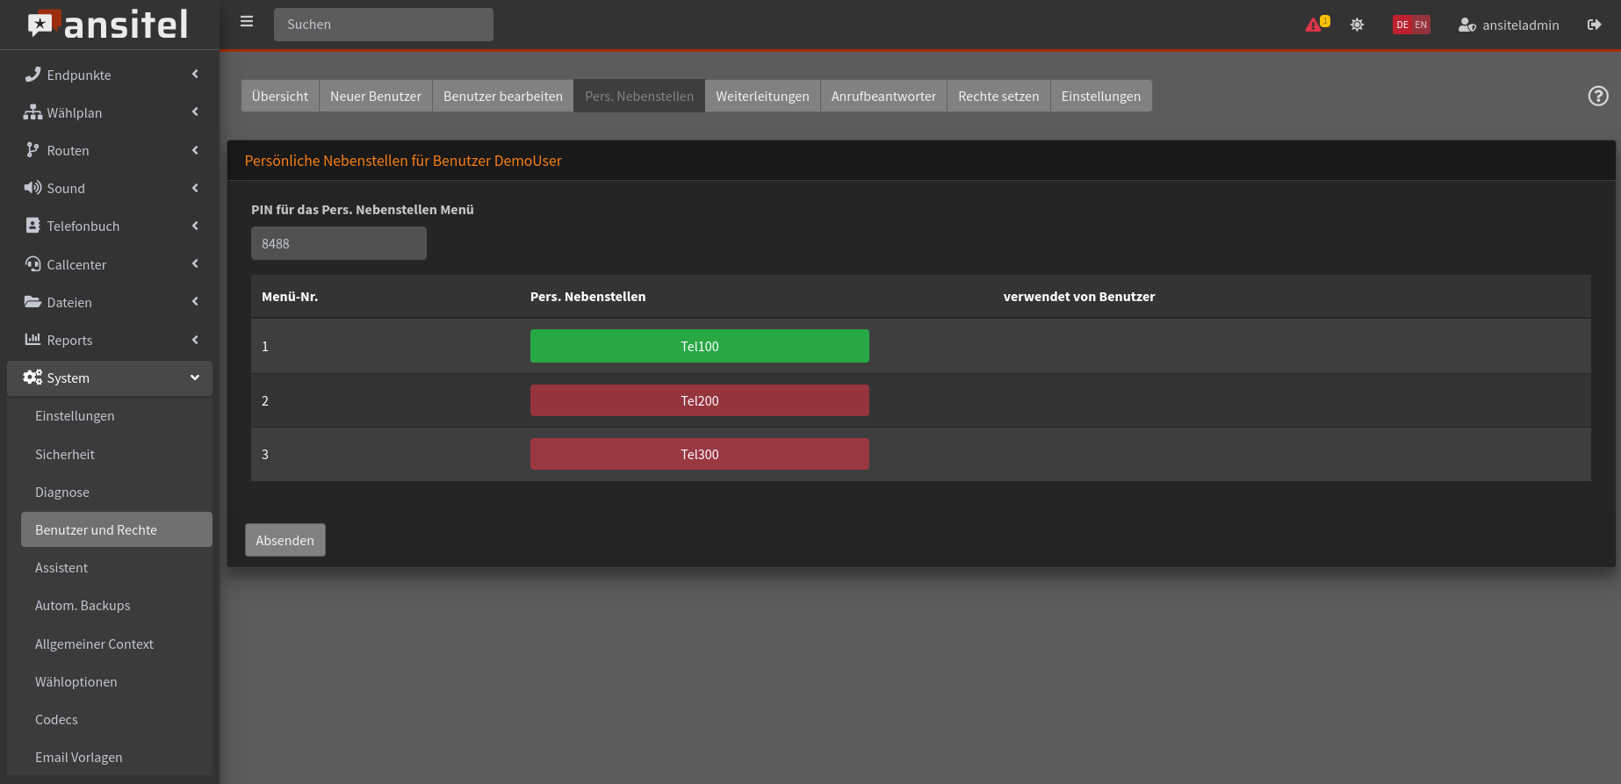Screen dimensions: 1621x784
Task: Click the ansiteladmin user icon
Action: tap(1466, 25)
